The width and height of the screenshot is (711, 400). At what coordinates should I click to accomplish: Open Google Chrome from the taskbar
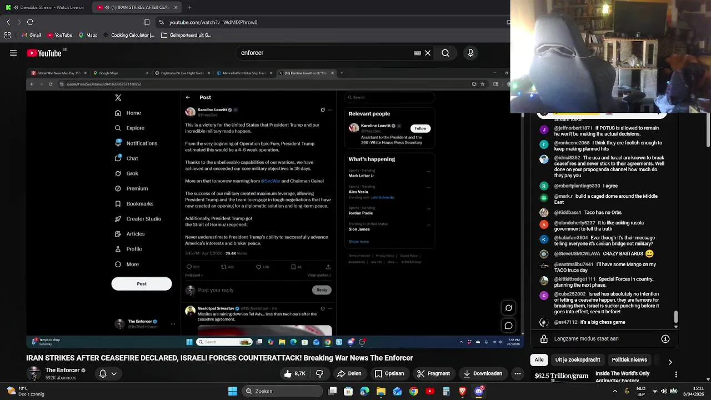414,391
